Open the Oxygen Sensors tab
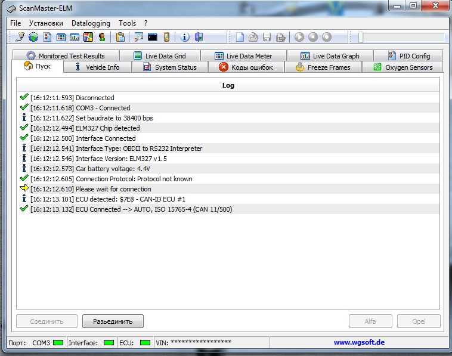Screen dimensions: 452x356 click(403, 67)
